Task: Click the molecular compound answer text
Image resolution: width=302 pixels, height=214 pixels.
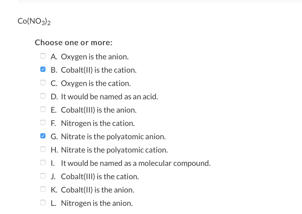Action: tap(135, 163)
